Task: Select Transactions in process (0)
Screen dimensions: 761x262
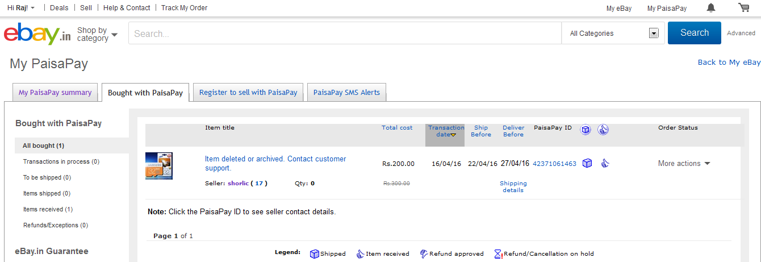Action: point(61,162)
